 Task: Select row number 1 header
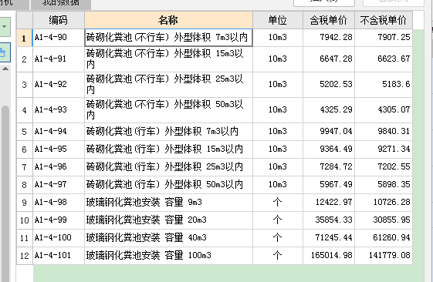[x=25, y=38]
